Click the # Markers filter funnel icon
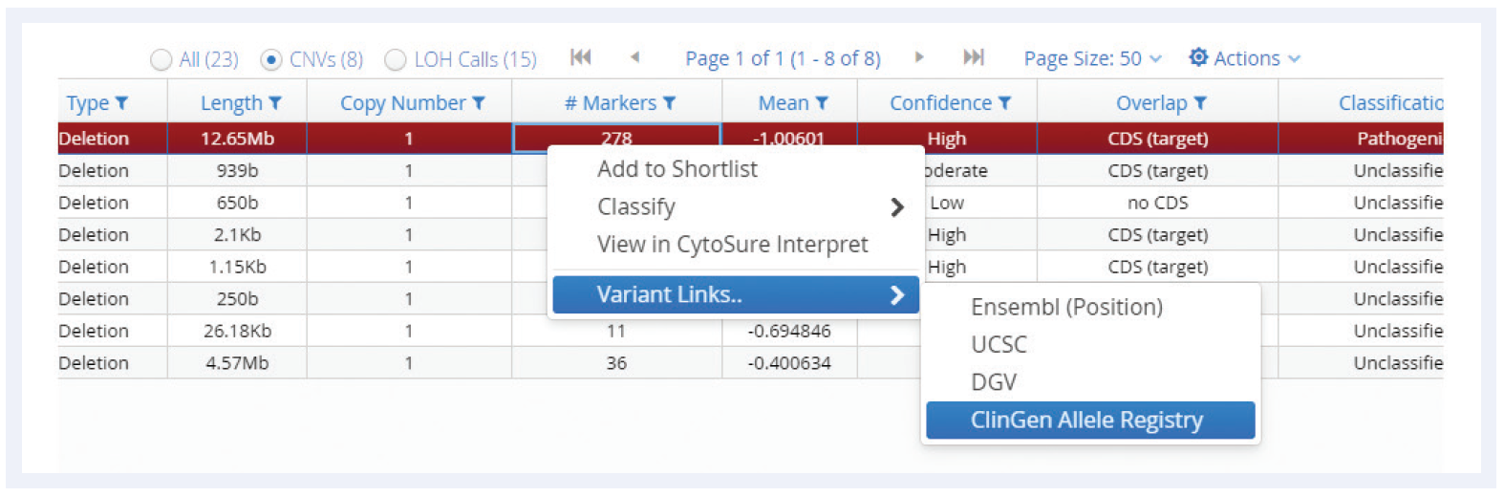1504x497 pixels. click(669, 103)
